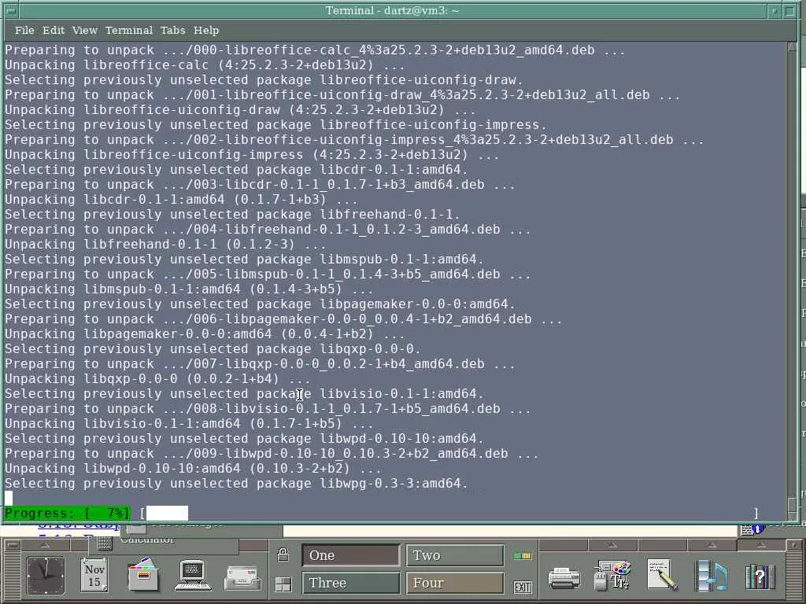Open the Help menu in Terminal
The image size is (806, 604).
click(206, 31)
